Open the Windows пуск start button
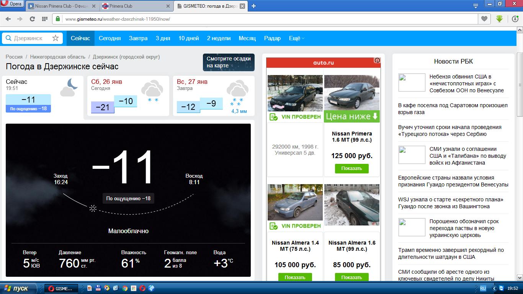Screen dimensions: 523x294 tap(19, 288)
